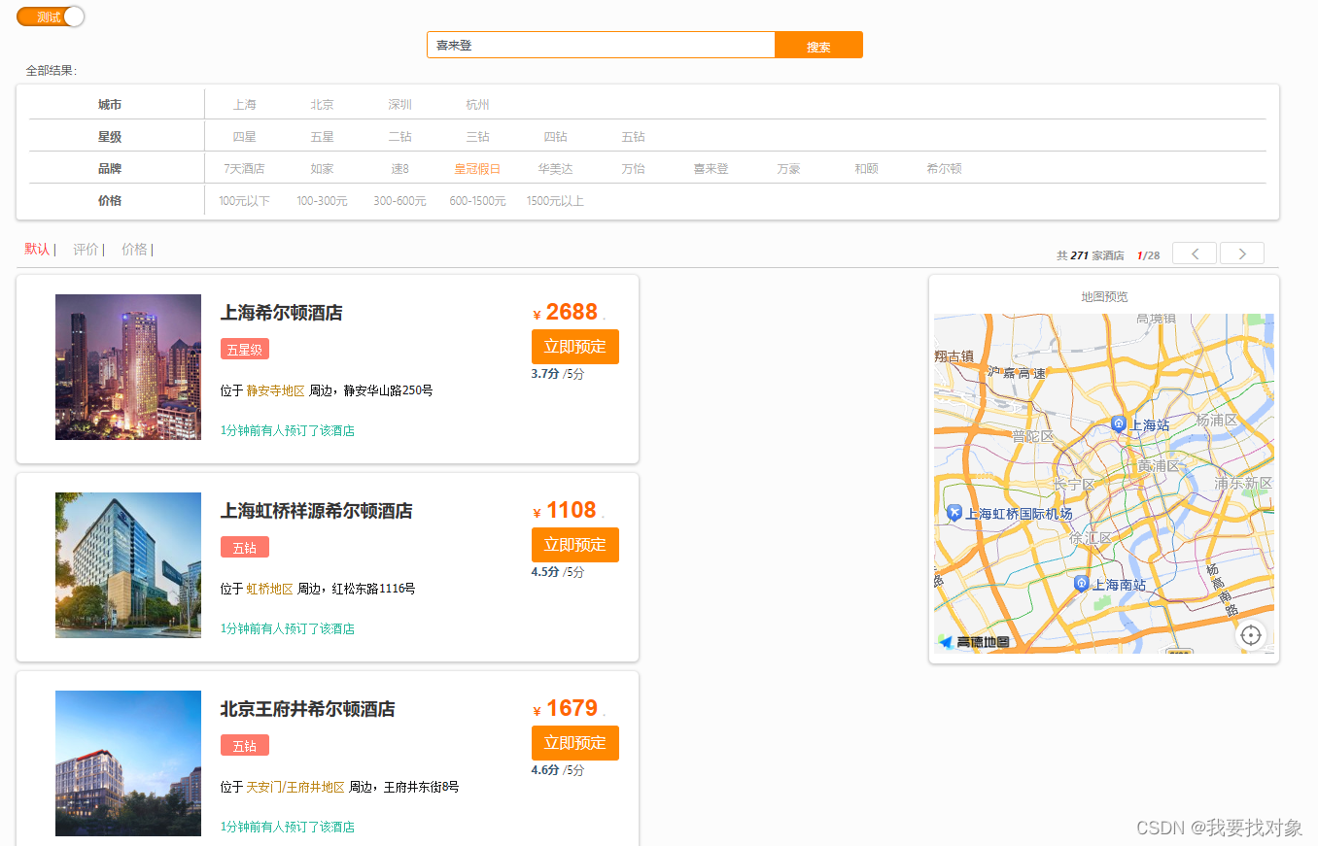Click hotel title 北京王府井希尔顿酒店

pos(308,709)
